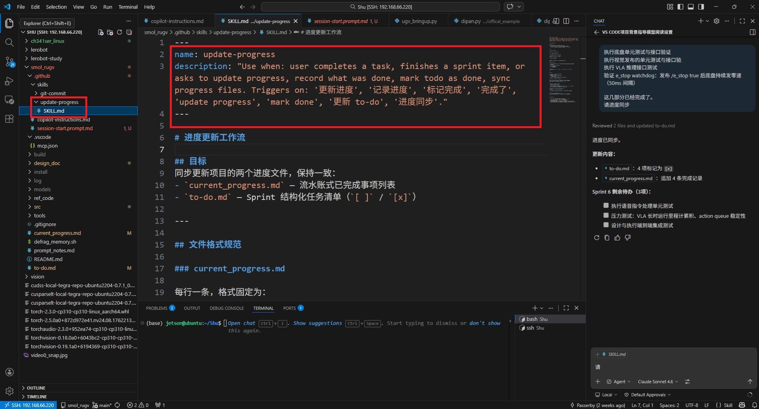Check the 执行语音指令处理单元测试 checkbox
Viewport: 759px width, 409px height.
coord(606,205)
